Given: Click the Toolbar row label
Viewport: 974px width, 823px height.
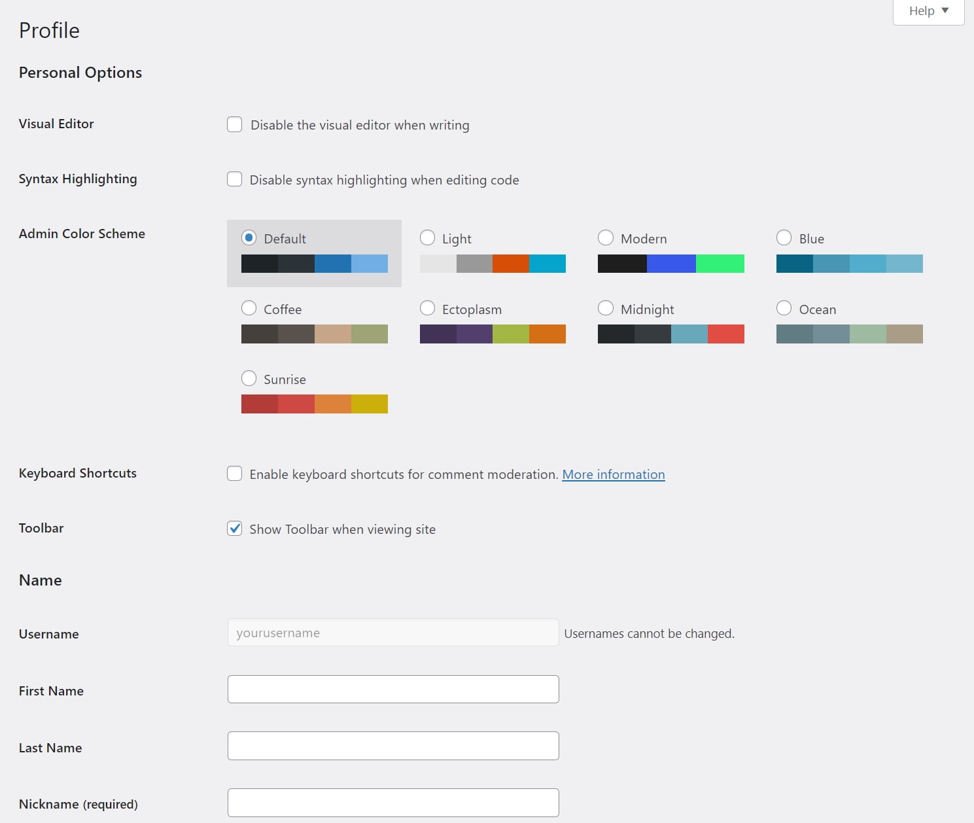Looking at the screenshot, I should tap(41, 528).
